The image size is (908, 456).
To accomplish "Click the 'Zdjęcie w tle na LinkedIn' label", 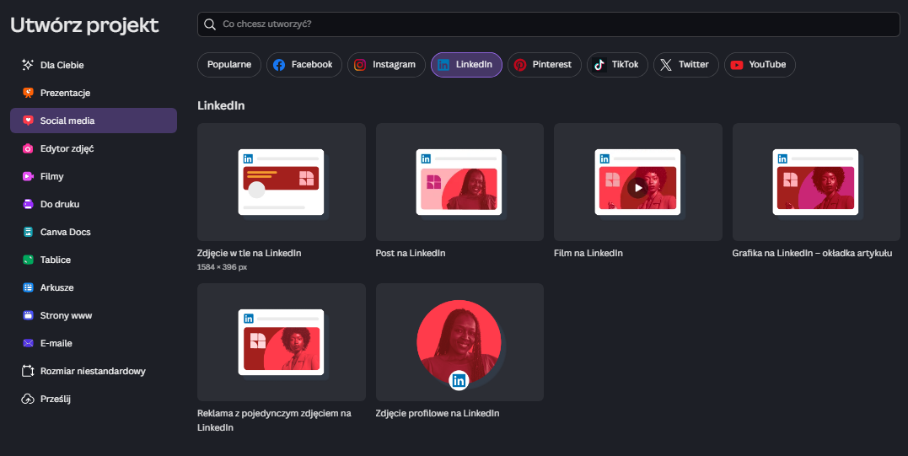I will pos(249,253).
